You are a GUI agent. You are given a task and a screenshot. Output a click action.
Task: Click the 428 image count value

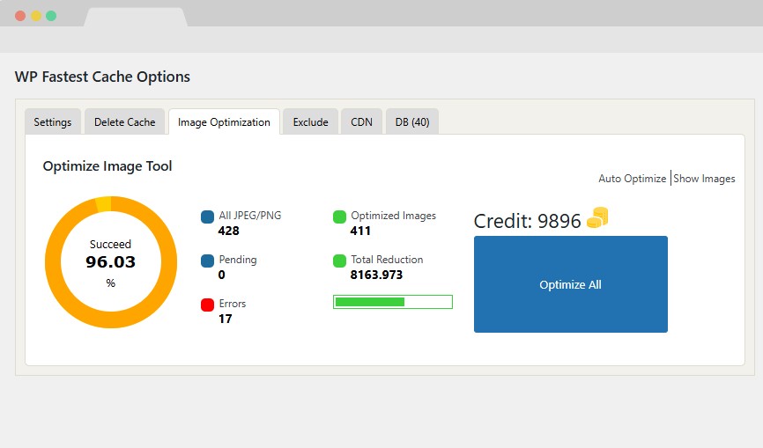(229, 231)
